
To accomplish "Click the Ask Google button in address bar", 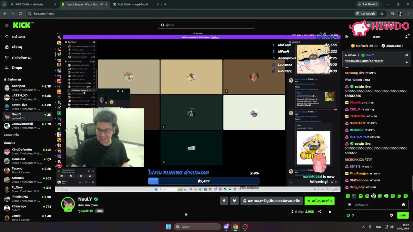I will [366, 14].
